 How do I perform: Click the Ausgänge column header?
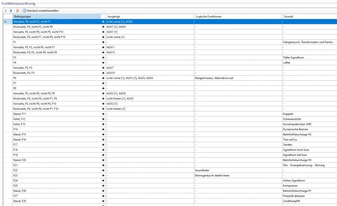(x=150, y=16)
